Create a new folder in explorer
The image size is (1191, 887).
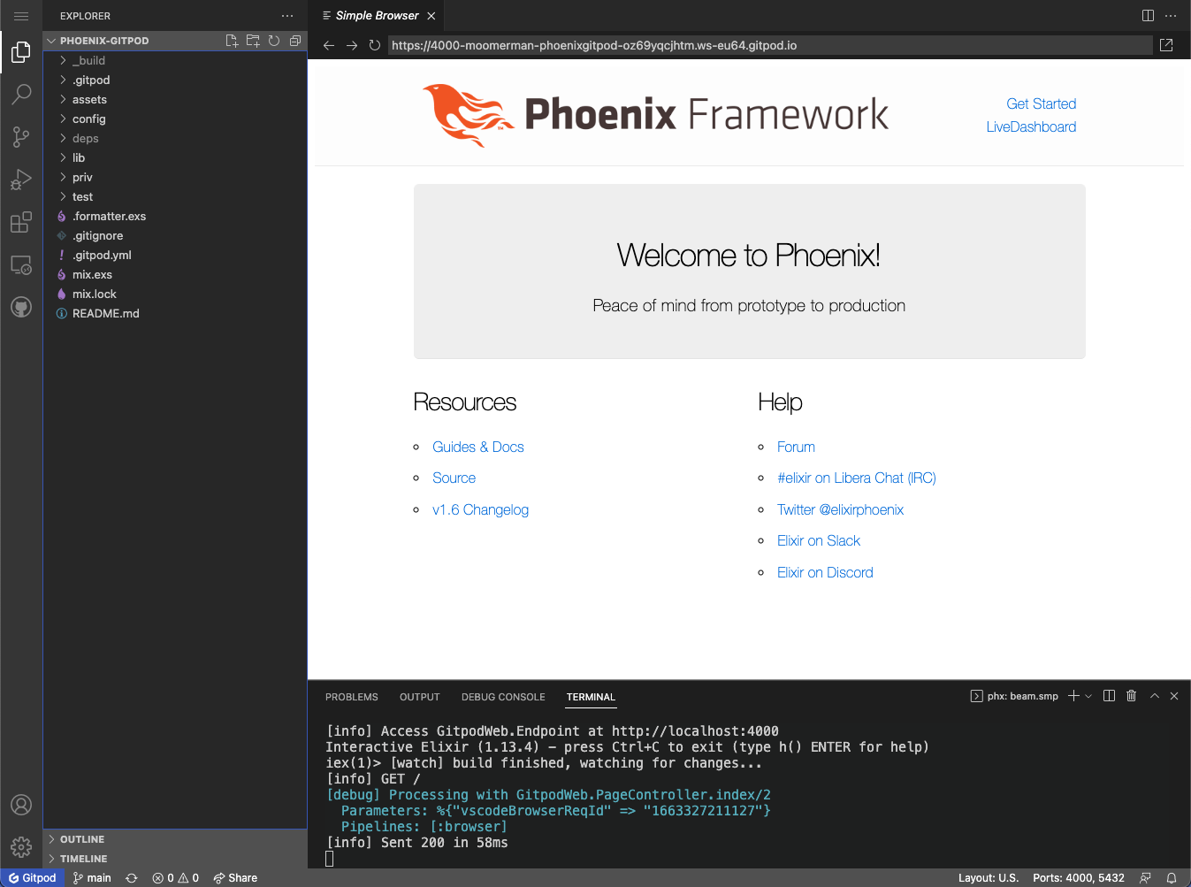coord(253,41)
